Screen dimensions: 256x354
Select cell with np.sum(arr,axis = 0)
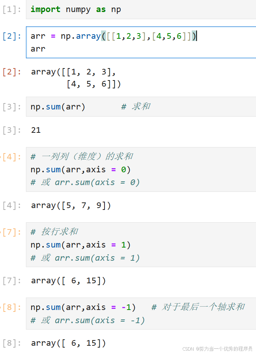coord(141,169)
